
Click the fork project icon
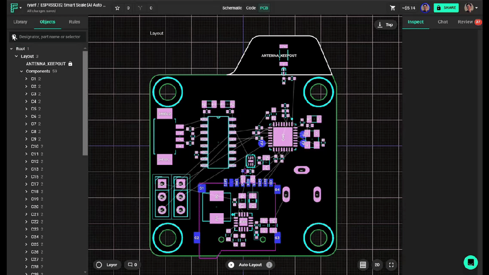(x=140, y=8)
